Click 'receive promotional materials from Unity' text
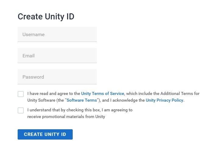 (x=66, y=117)
